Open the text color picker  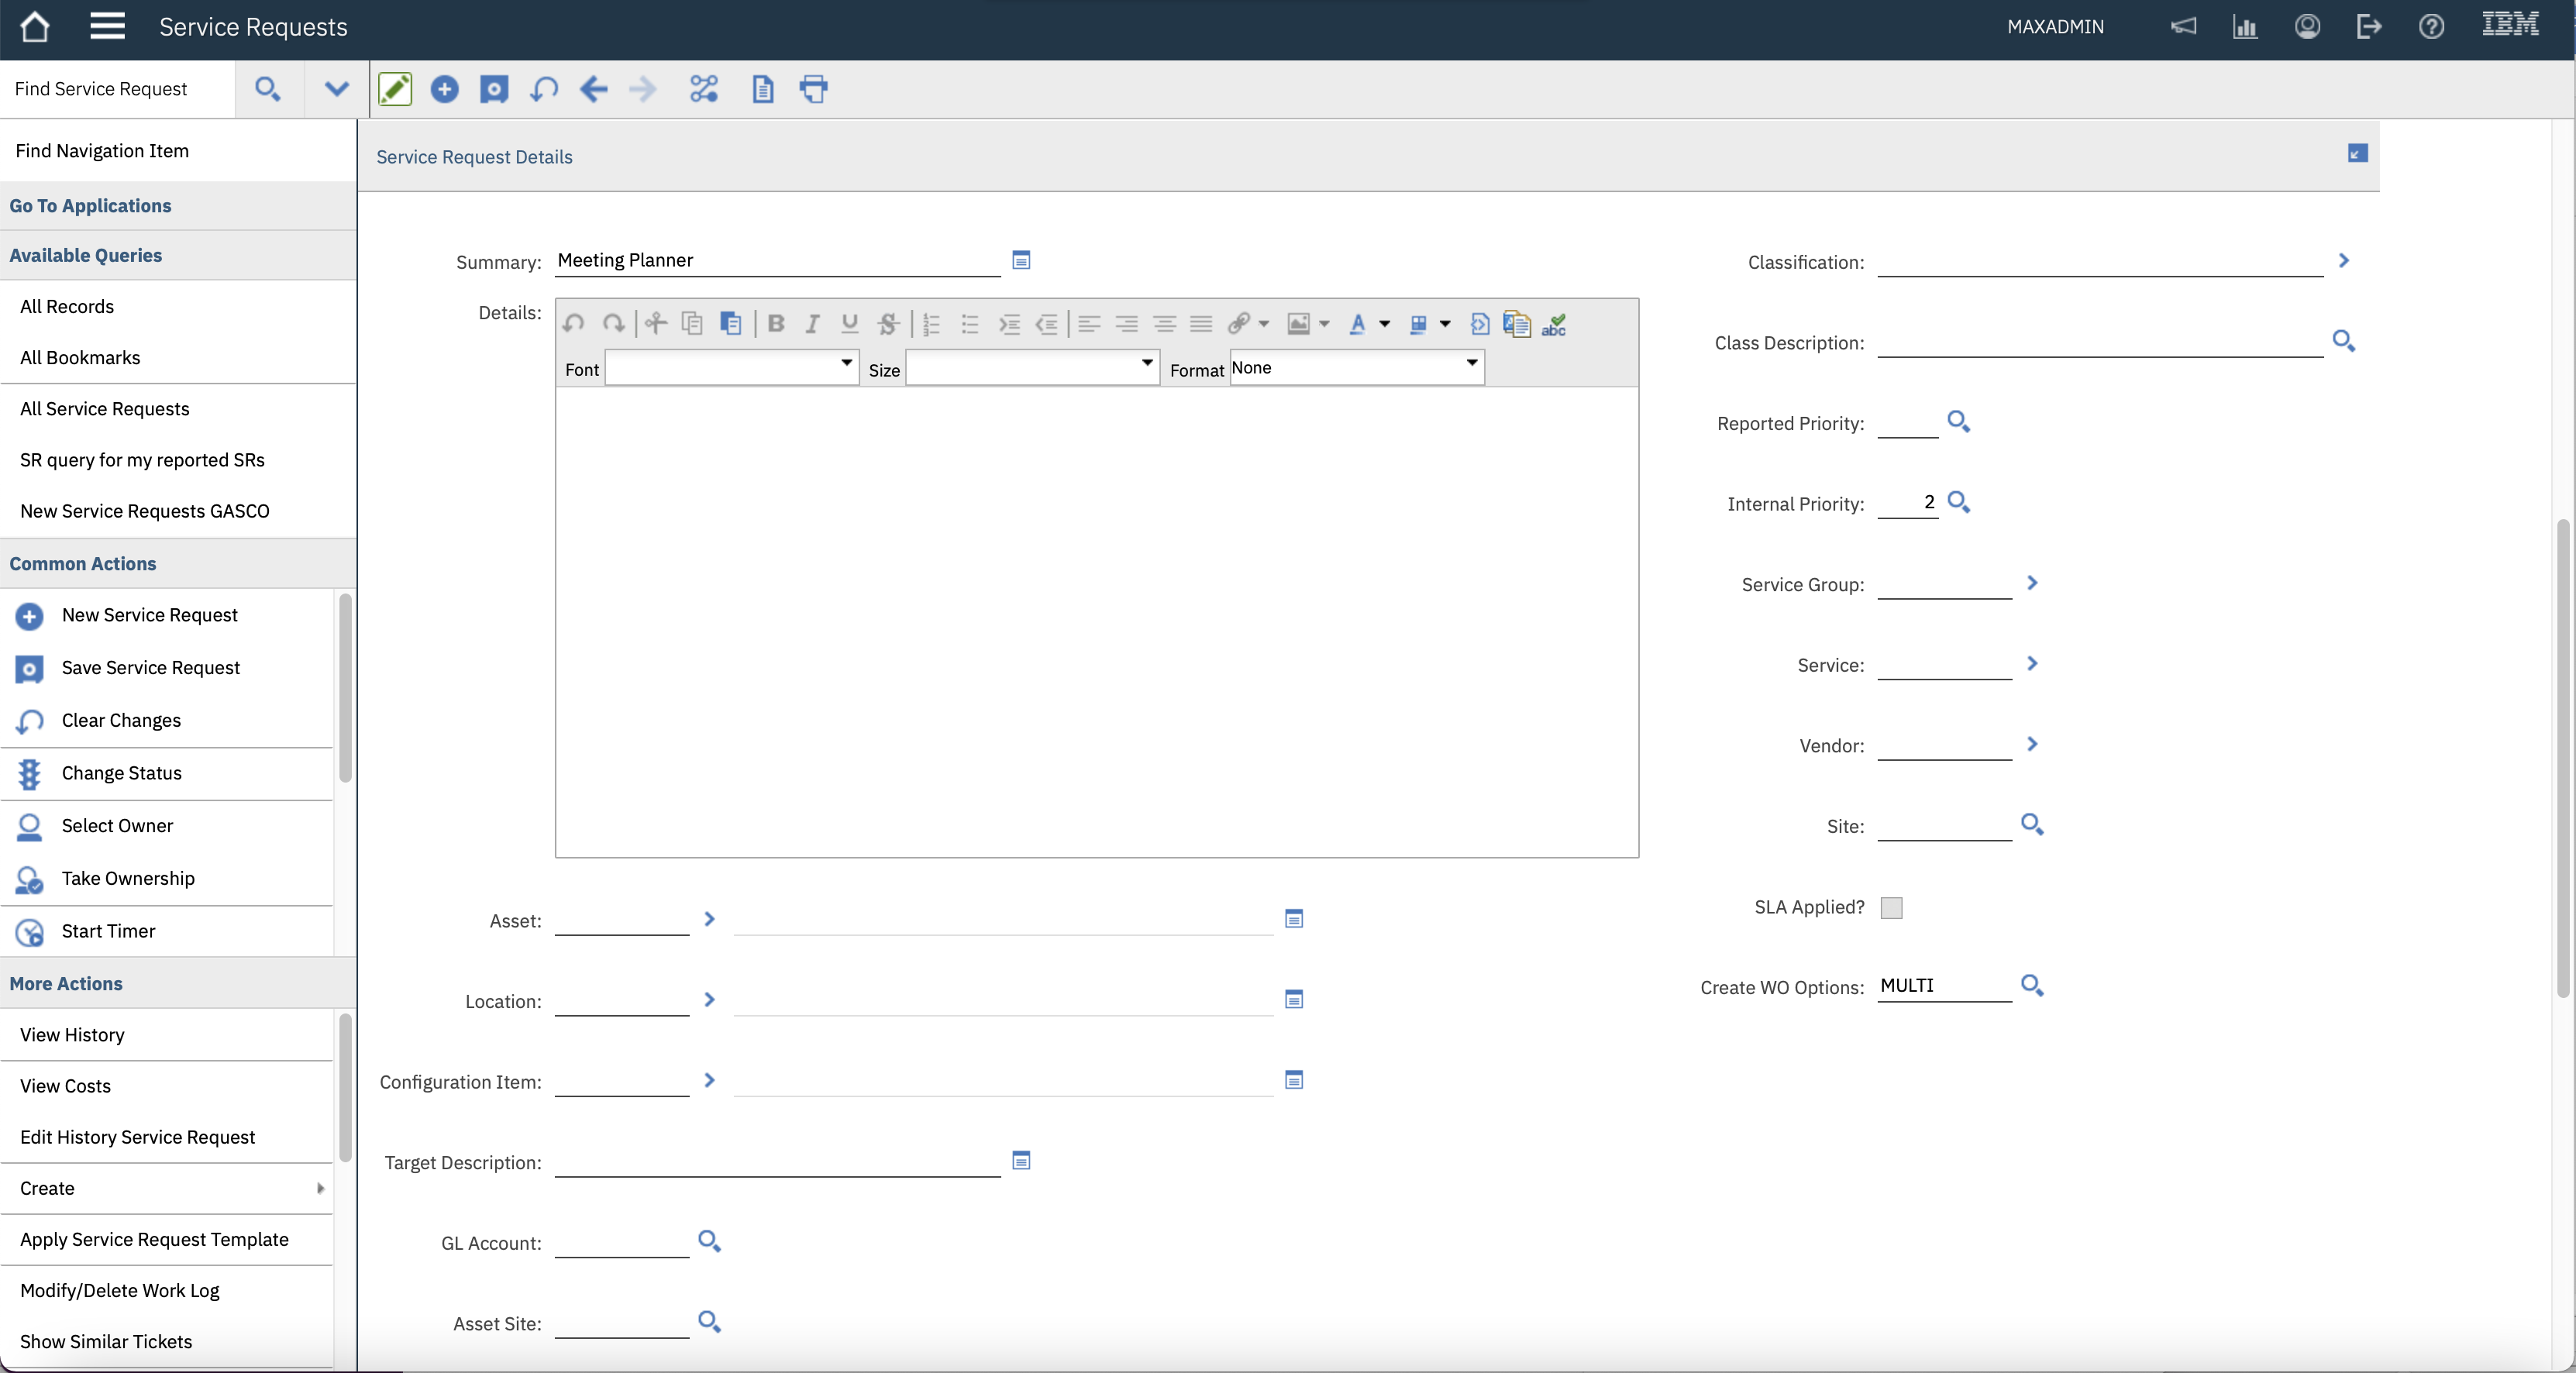1357,324
